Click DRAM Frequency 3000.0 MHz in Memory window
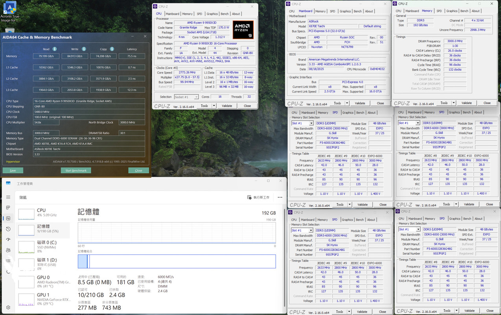 point(455,41)
